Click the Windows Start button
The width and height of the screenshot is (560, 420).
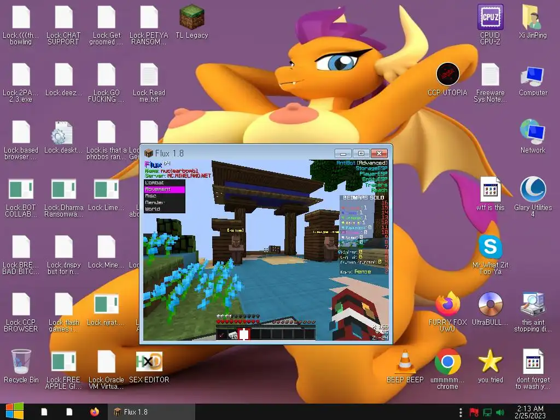(x=15, y=411)
